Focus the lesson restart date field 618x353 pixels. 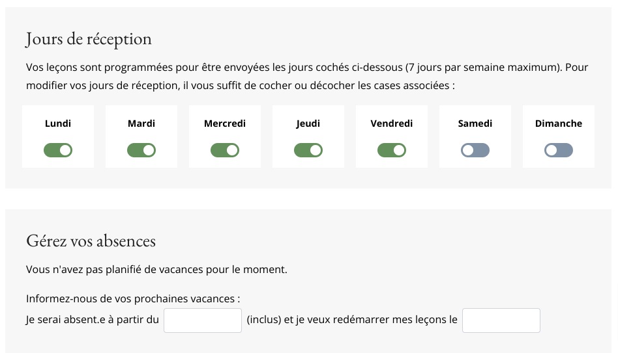click(501, 320)
